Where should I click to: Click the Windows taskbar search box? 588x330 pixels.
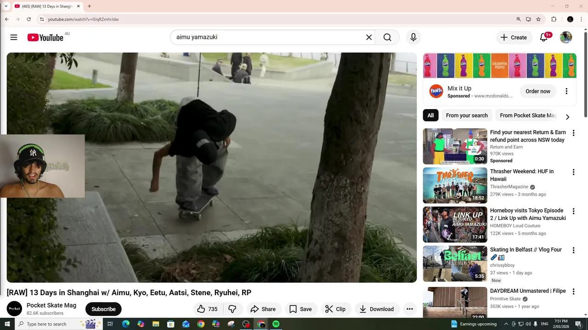pos(58,324)
